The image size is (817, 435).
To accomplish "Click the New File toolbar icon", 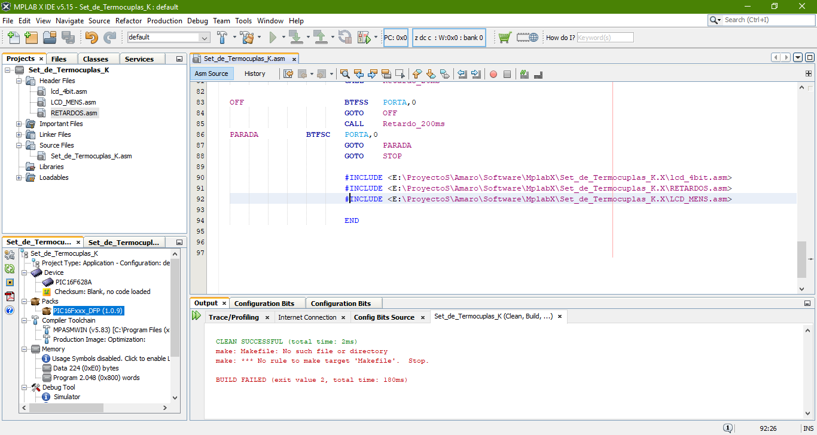I will click(x=14, y=37).
